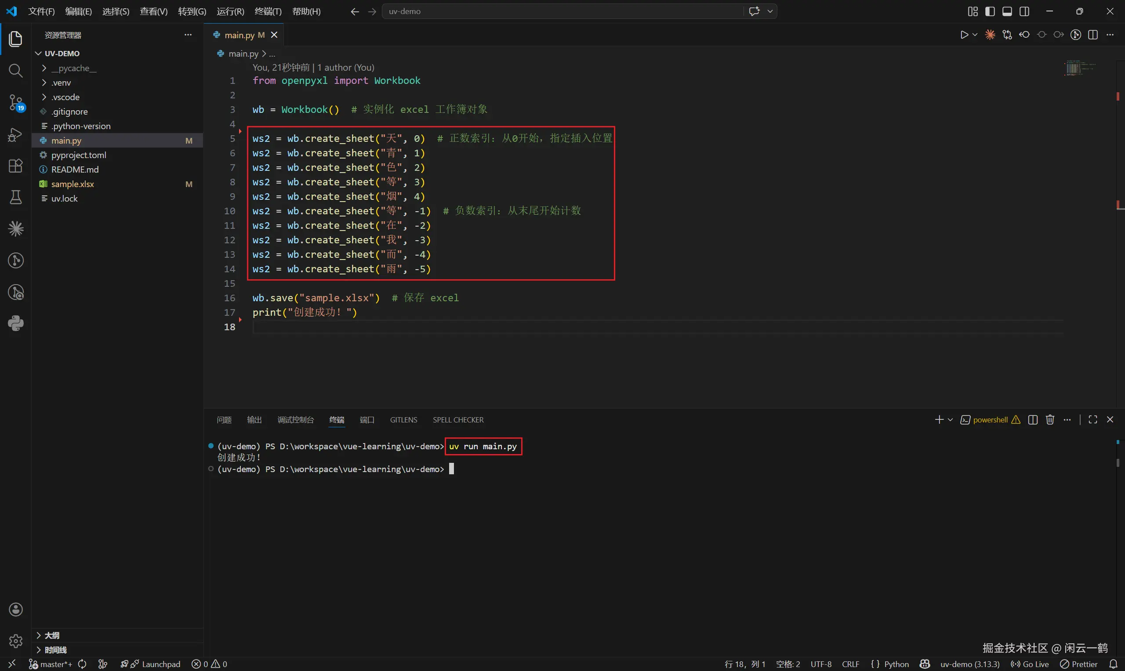Maximize the terminal panel size
This screenshot has width=1125, height=671.
[x=1092, y=420]
